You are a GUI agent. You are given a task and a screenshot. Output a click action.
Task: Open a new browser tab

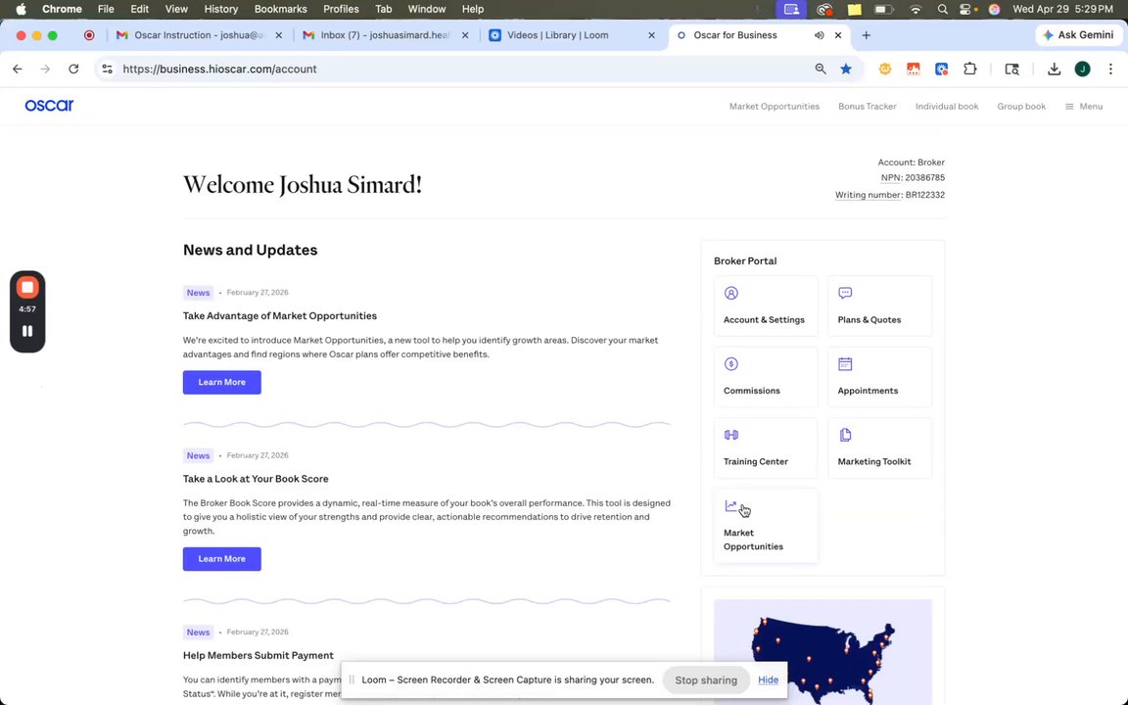tap(867, 35)
